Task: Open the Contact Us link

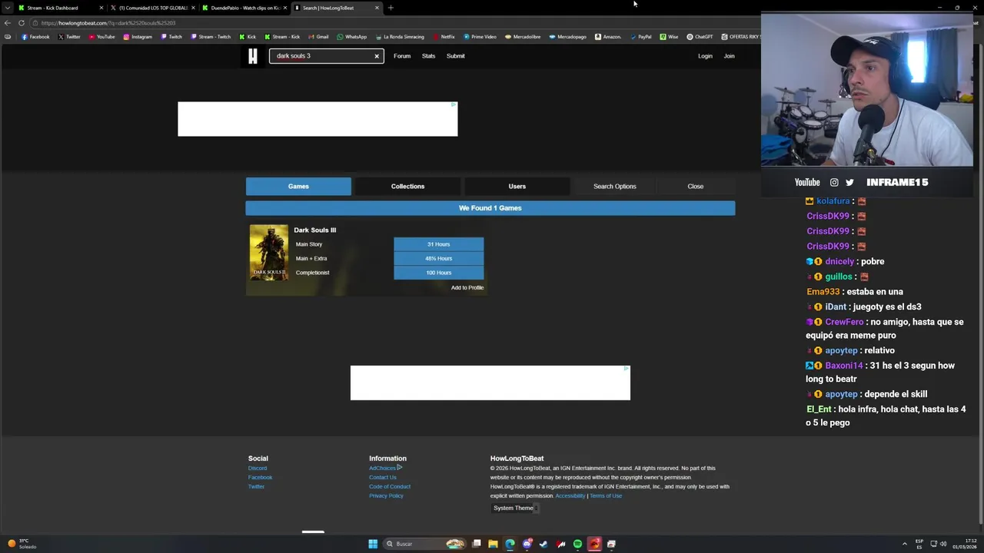Action: [383, 477]
